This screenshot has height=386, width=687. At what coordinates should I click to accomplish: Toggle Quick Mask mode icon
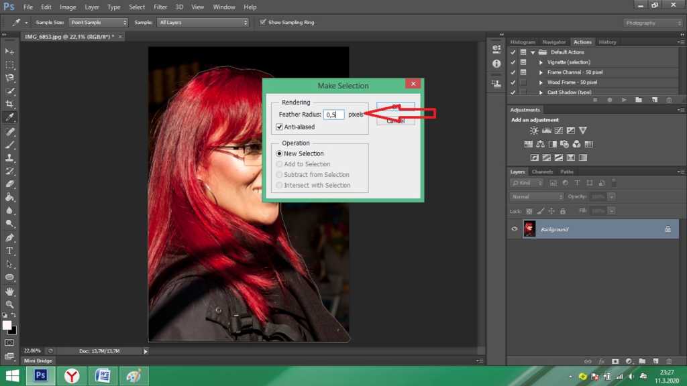(x=9, y=342)
